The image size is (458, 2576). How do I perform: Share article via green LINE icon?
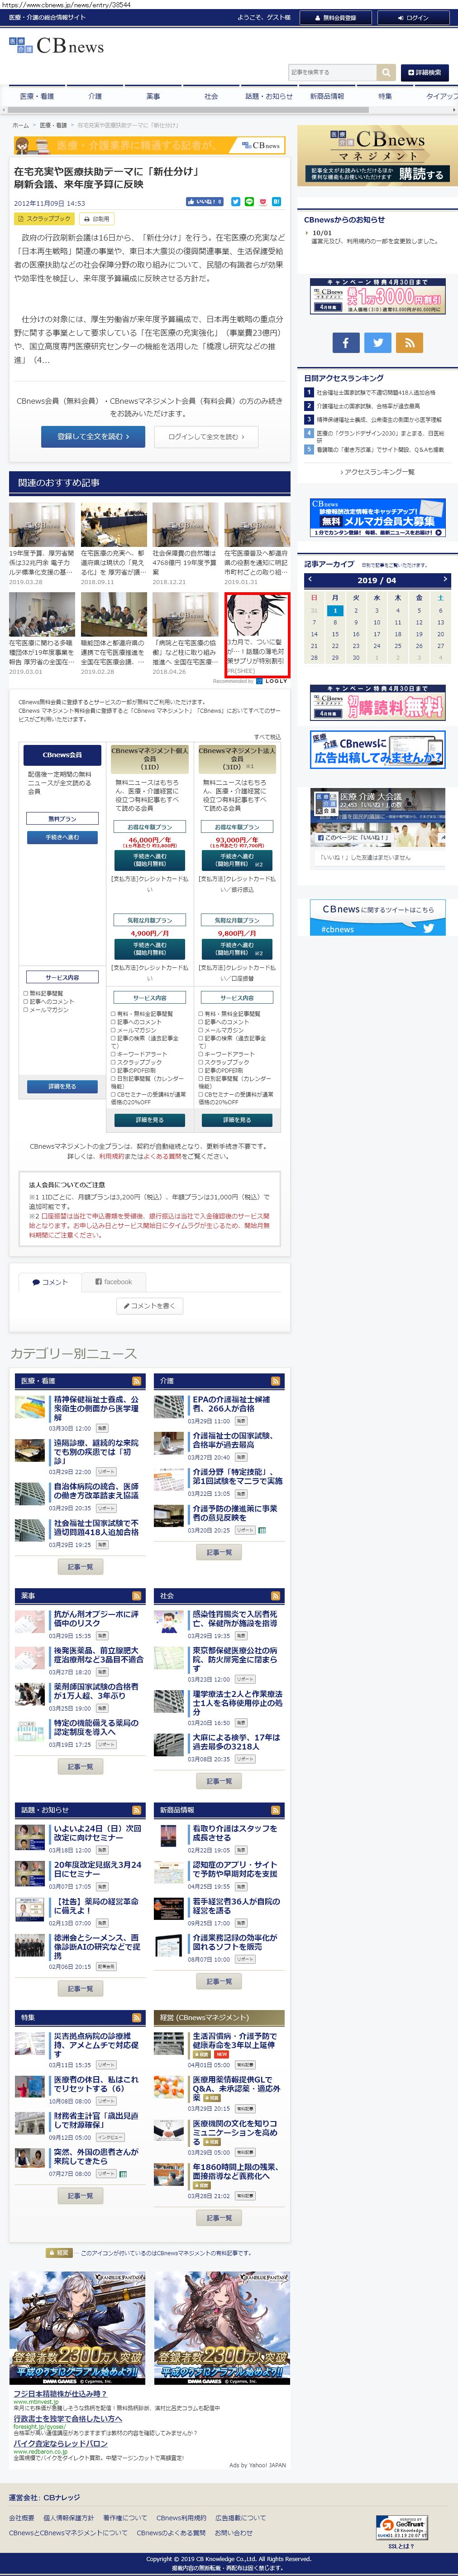(x=249, y=202)
